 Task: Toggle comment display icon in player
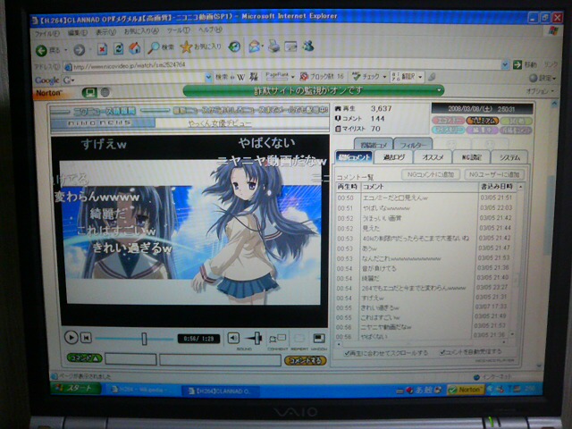pyautogui.click(x=277, y=339)
